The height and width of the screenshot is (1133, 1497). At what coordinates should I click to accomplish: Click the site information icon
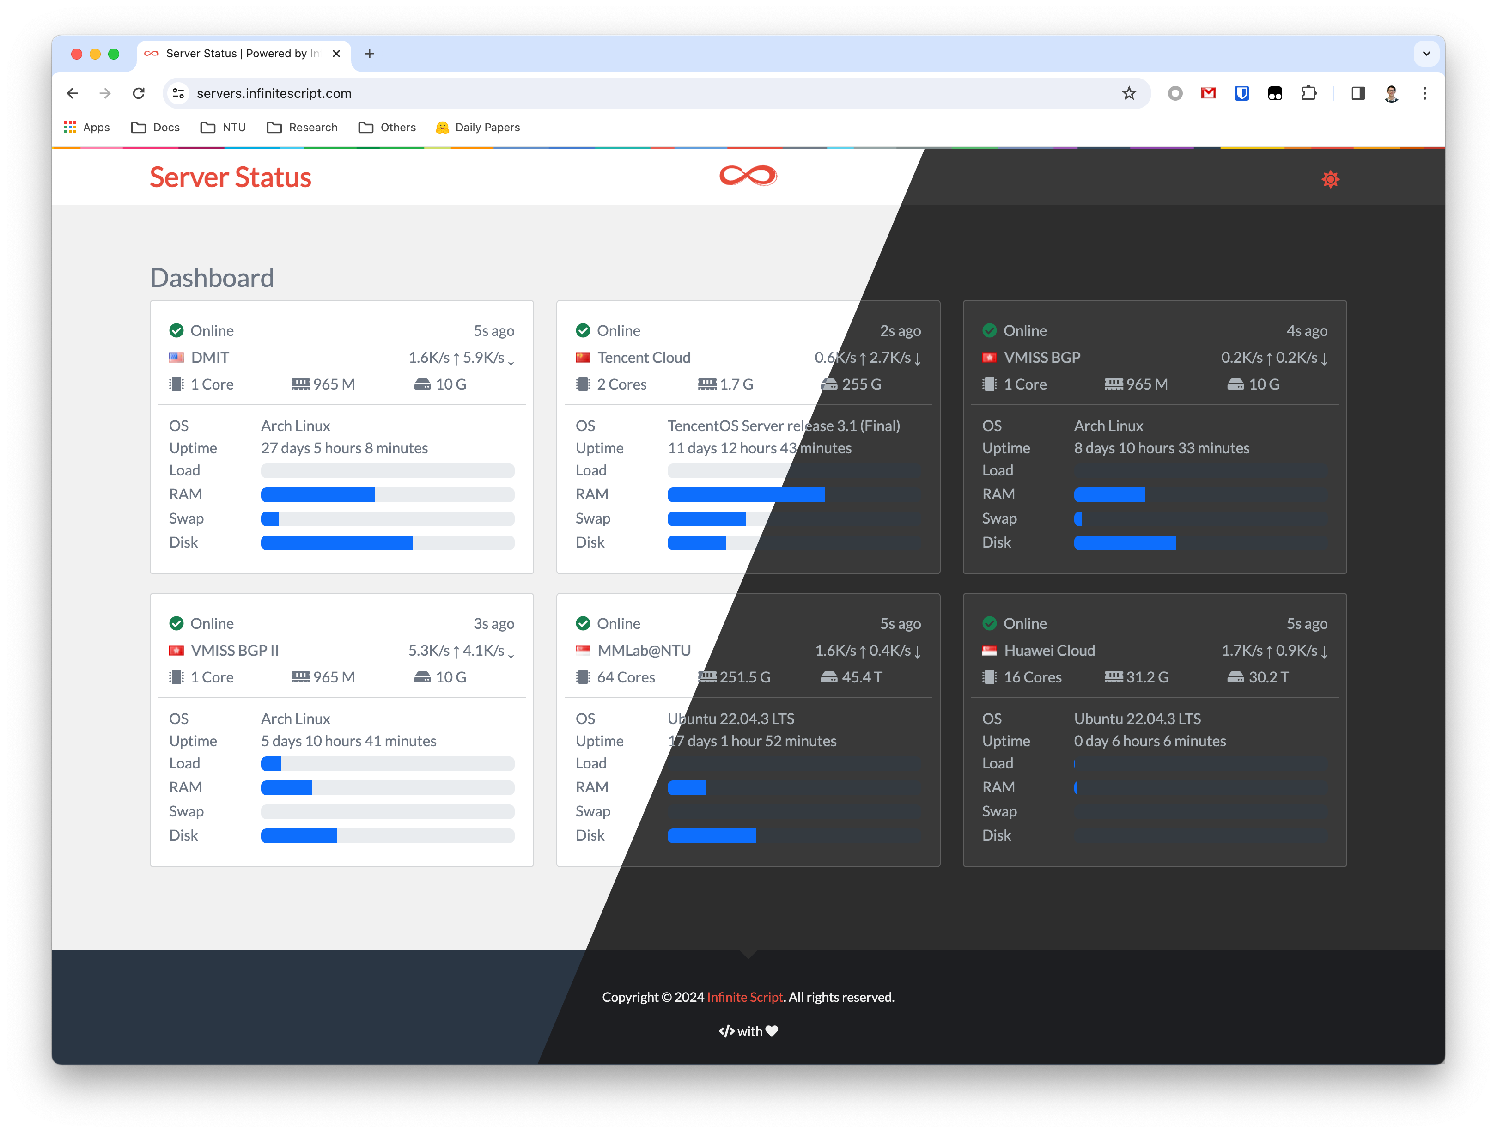tap(179, 93)
